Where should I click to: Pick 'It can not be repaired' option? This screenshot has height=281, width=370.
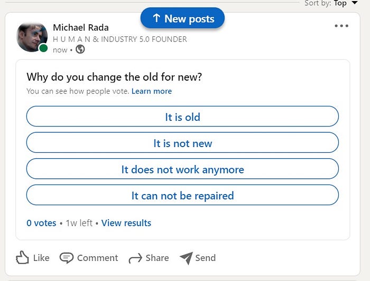[182, 196]
